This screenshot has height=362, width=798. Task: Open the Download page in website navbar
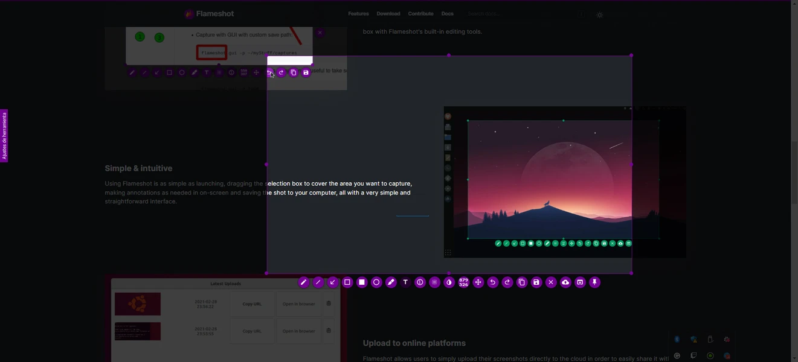click(388, 14)
